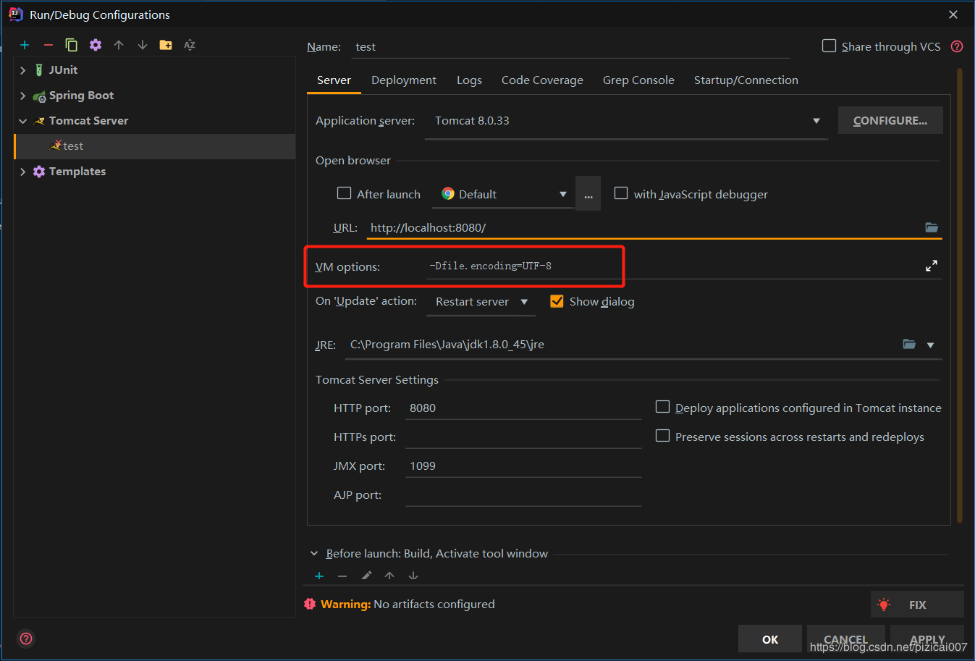Click the CANCEL button

[845, 639]
